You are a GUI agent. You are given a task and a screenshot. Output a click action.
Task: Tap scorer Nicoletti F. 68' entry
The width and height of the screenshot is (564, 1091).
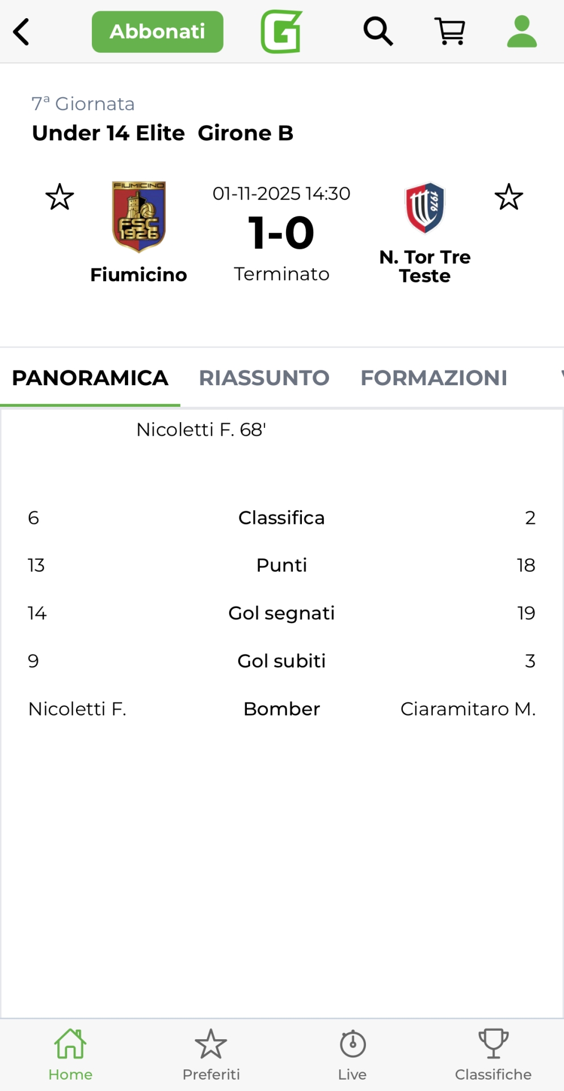click(201, 430)
